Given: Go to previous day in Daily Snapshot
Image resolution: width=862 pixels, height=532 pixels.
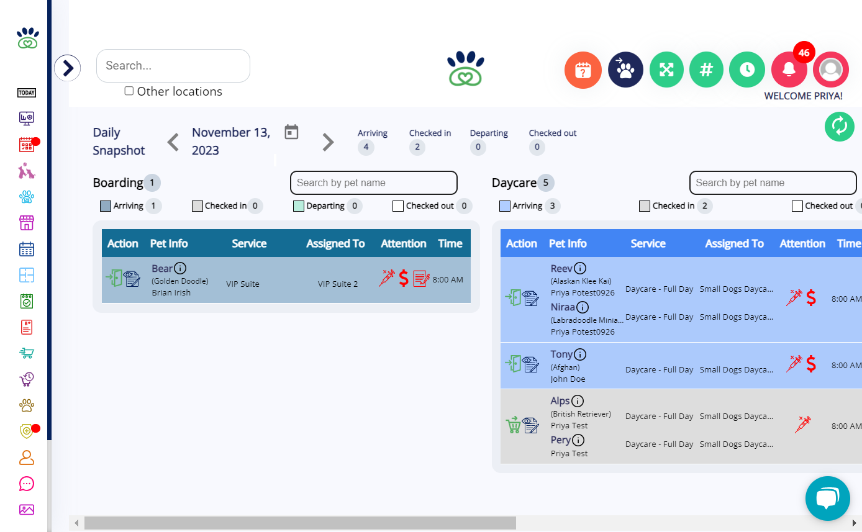Looking at the screenshot, I should 173,142.
